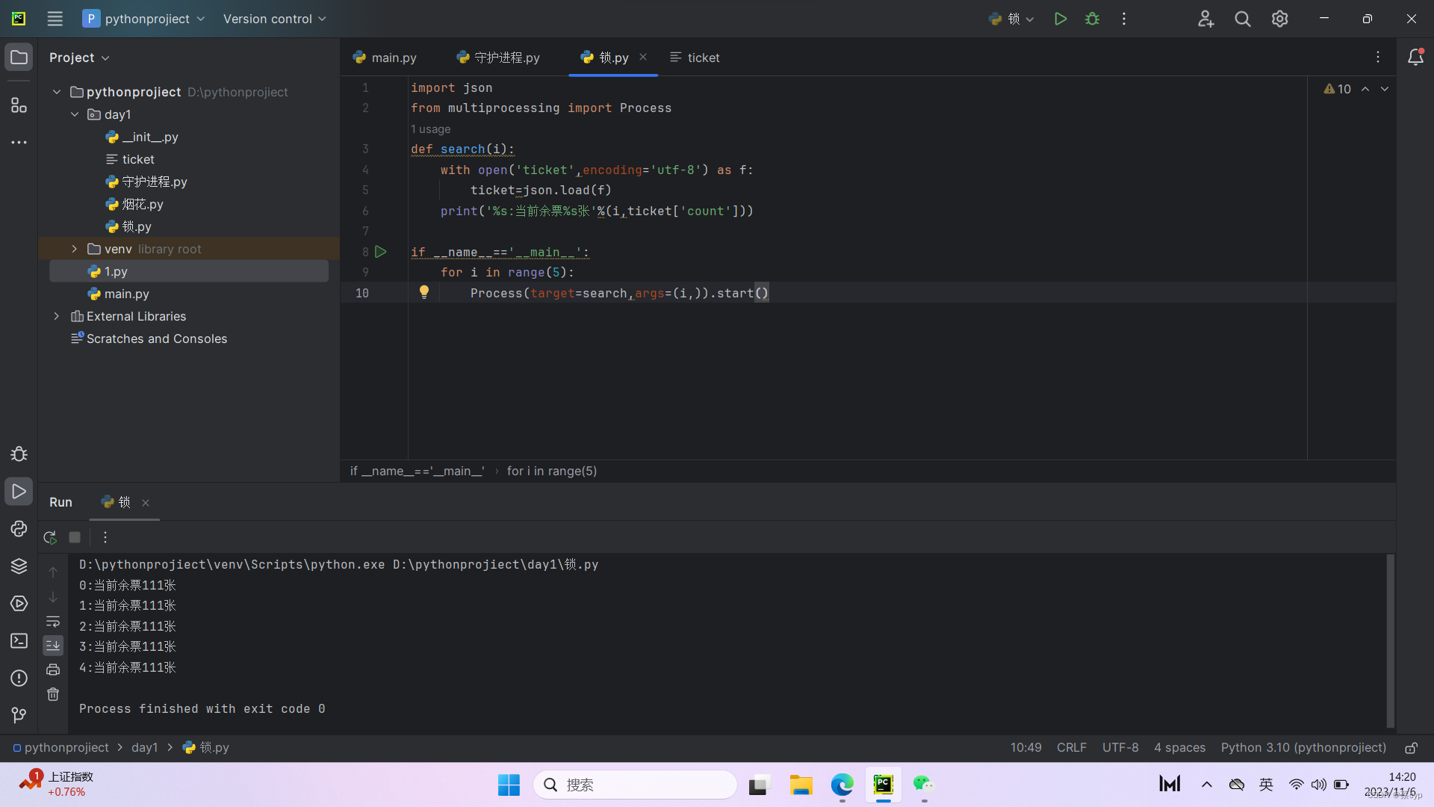Click the trash icon to clear output
1434x807 pixels.
point(53,695)
